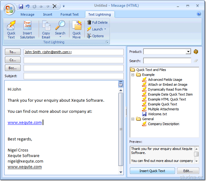
Task: Open the Text Lightning Options
Action: [95, 36]
